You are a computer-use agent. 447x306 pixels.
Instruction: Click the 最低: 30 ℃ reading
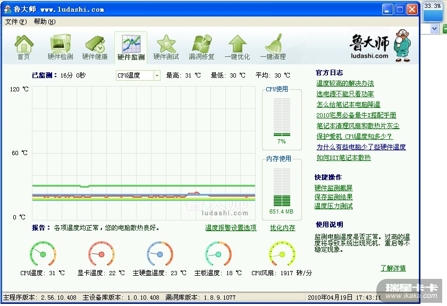pyautogui.click(x=228, y=75)
